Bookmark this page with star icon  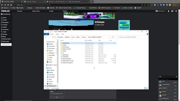[148, 5]
